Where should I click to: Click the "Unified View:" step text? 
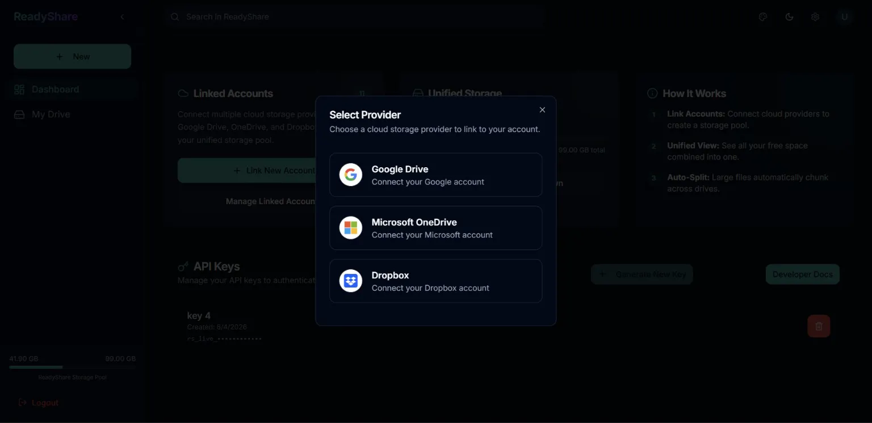click(x=693, y=146)
